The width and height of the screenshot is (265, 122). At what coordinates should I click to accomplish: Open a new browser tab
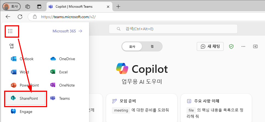[x=118, y=7]
